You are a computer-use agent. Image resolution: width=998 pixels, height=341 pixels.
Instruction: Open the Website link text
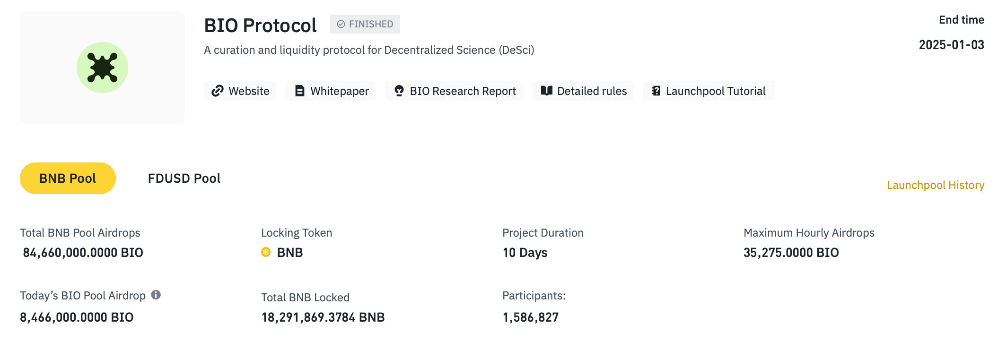[249, 91]
